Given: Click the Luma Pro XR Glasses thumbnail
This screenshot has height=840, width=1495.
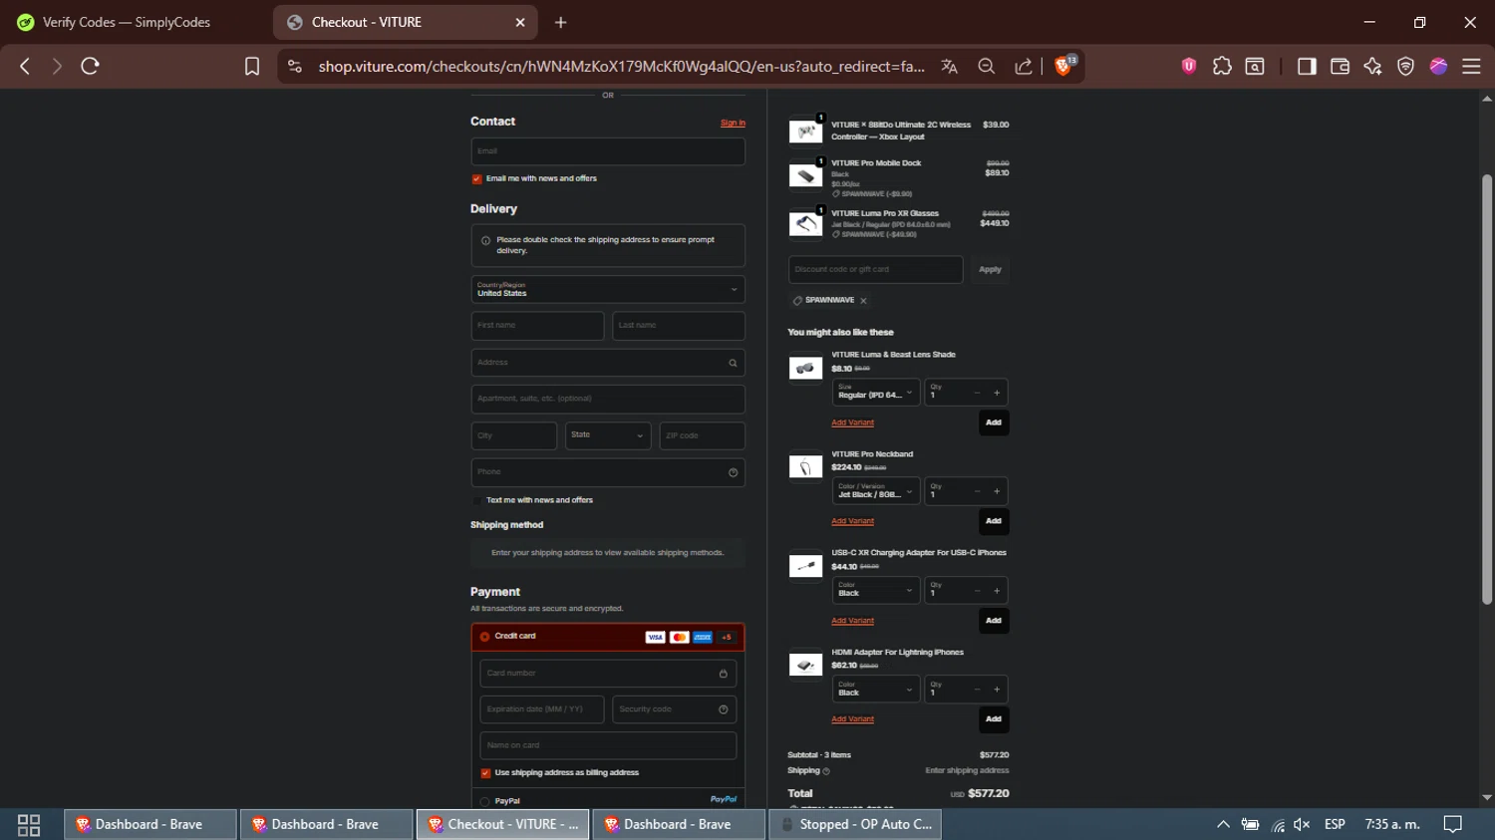Looking at the screenshot, I should [805, 224].
